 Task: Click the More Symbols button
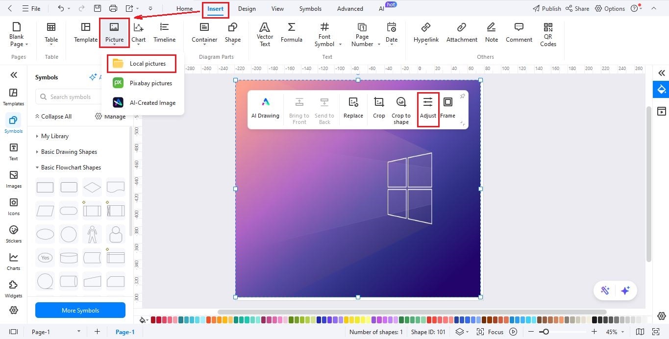click(80, 311)
